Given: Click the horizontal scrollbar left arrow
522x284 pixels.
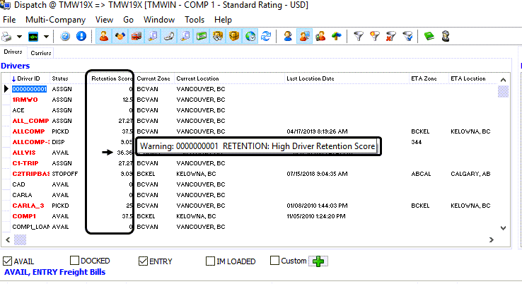Looking at the screenshot, I should 8,239.
